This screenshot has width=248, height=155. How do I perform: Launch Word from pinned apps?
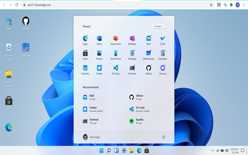[99, 40]
